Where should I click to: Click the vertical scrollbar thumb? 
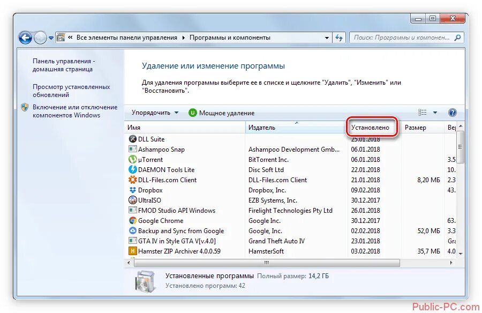click(x=460, y=147)
